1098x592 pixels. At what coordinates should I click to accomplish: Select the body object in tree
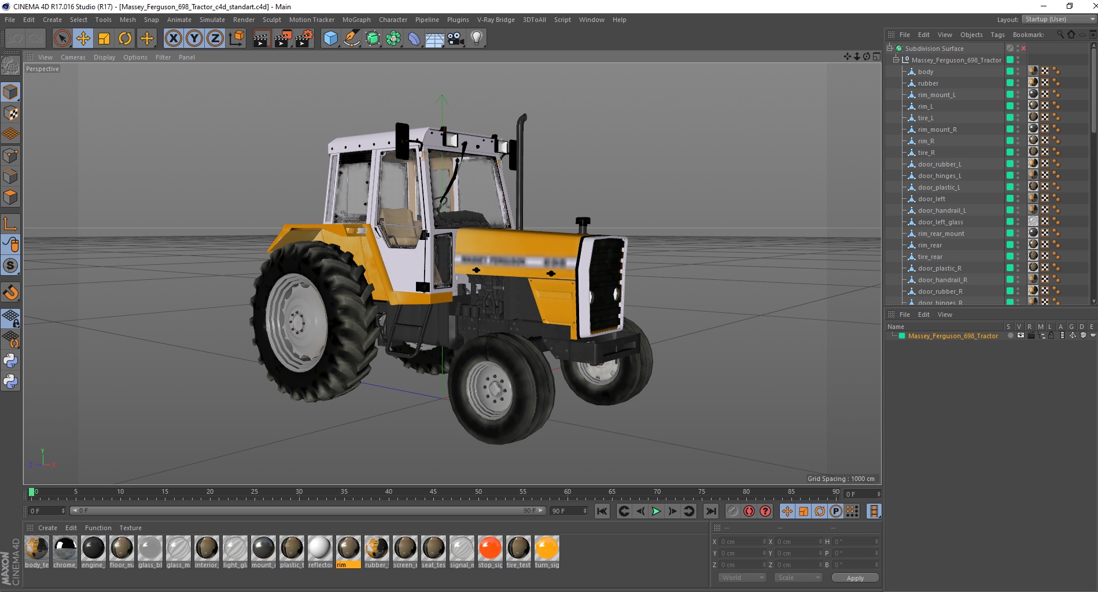[926, 72]
